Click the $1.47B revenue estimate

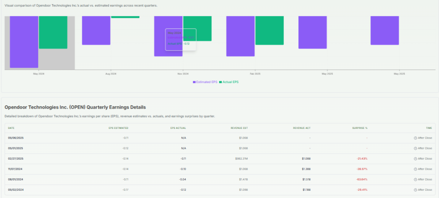[x=244, y=179]
